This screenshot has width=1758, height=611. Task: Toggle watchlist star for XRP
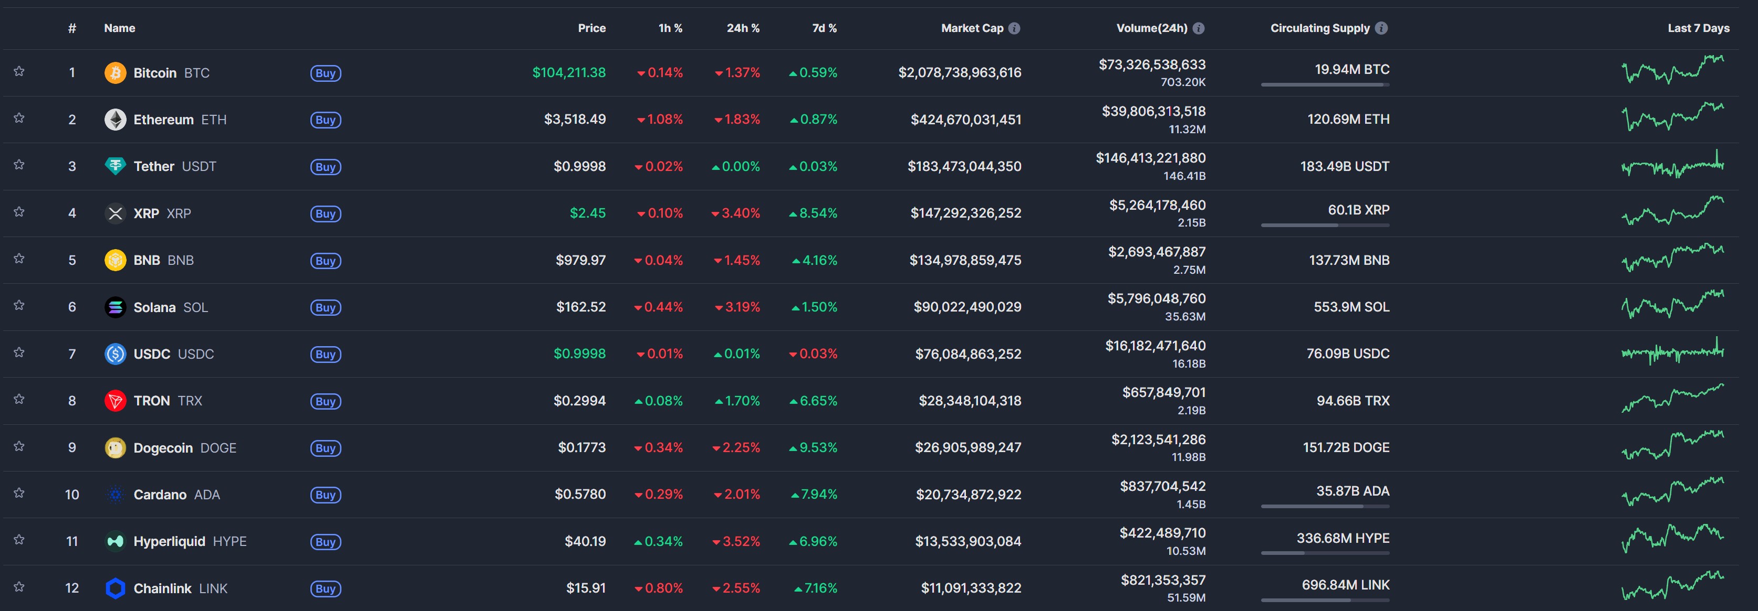click(x=19, y=212)
